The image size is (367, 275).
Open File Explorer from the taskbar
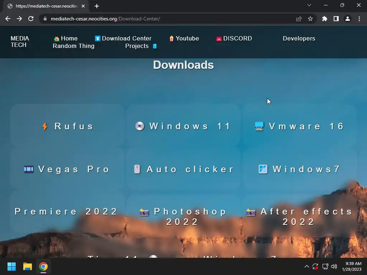click(27, 266)
